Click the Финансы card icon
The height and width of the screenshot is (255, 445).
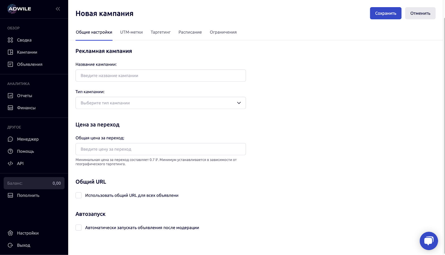10,108
